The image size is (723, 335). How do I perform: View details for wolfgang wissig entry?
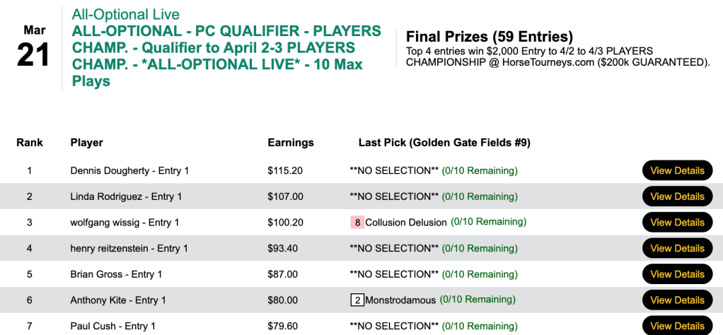pos(677,222)
